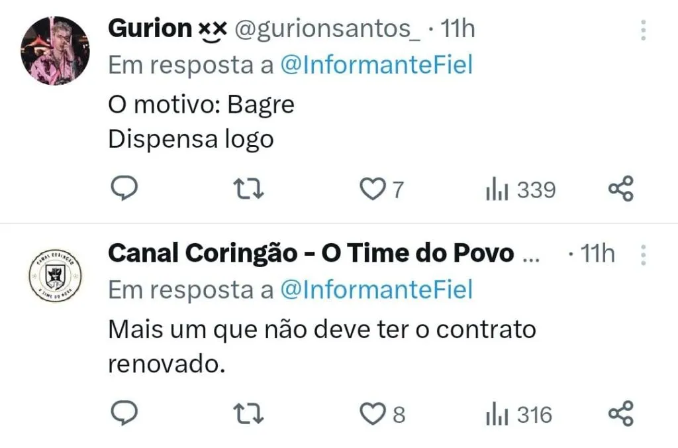Reply to Gurion's tweet
678x448 pixels.
click(122, 190)
